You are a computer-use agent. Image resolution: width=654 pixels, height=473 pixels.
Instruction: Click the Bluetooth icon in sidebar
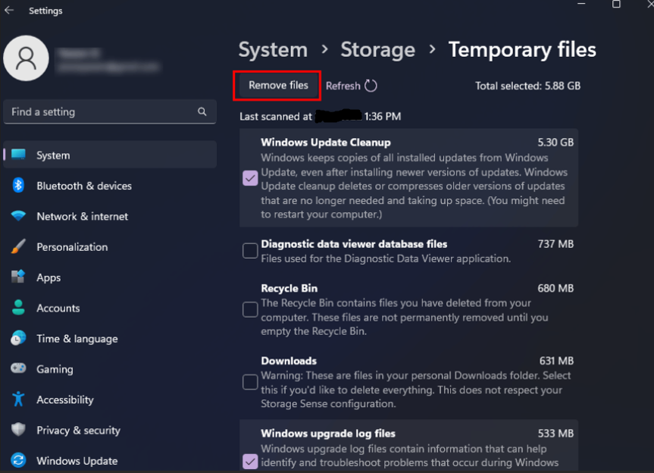(18, 185)
